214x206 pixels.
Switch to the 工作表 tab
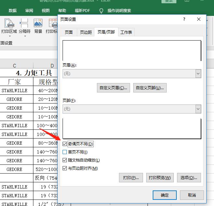(x=126, y=32)
